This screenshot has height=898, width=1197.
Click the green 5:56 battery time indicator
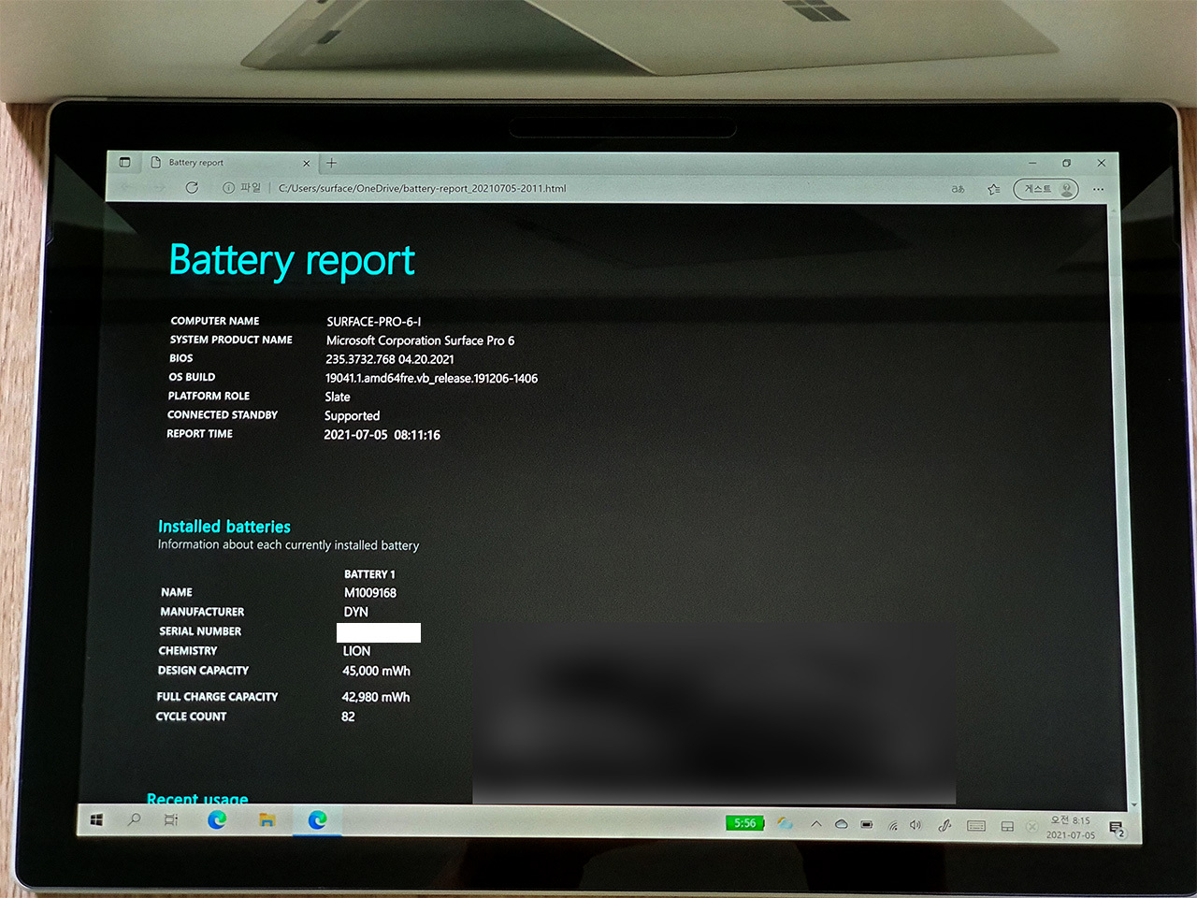[744, 823]
